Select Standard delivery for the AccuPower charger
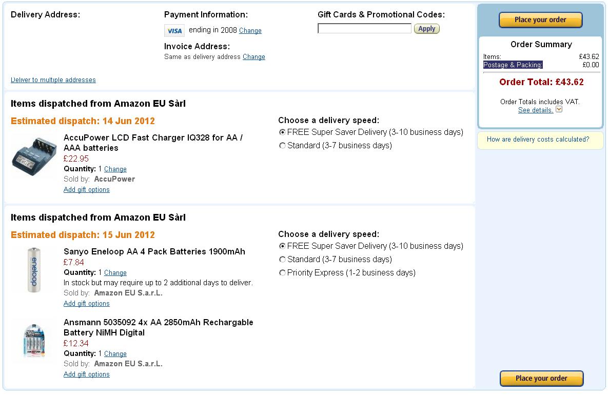This screenshot has width=608, height=395. pos(282,145)
